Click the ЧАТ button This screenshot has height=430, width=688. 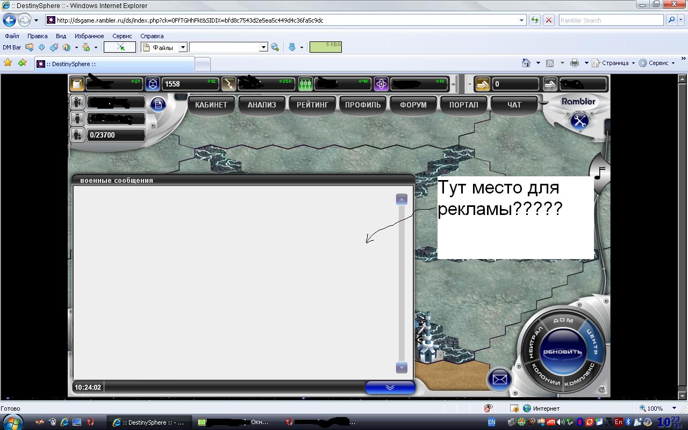(x=514, y=105)
